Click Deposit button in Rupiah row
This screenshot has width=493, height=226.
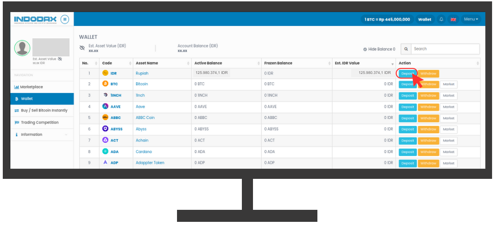coord(408,73)
